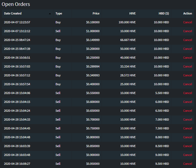This screenshot has width=196, height=168.
Task: Cancel the sell order at $0.700000
Action: tap(187, 120)
